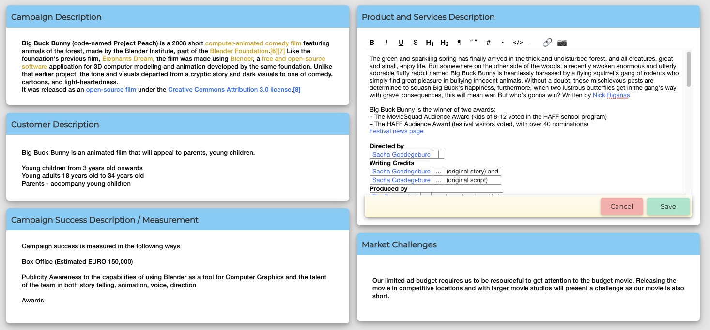
Task: Apply strikethrough formatting
Action: (x=416, y=43)
